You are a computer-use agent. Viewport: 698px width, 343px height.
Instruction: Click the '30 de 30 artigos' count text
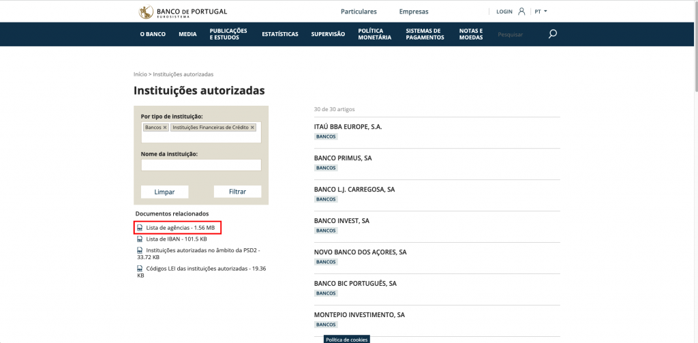(334, 109)
